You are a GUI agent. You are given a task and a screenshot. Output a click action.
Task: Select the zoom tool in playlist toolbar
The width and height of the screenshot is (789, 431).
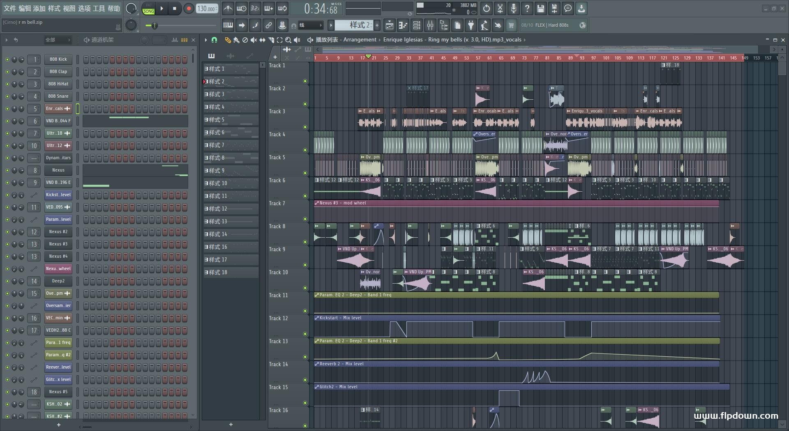(x=288, y=40)
